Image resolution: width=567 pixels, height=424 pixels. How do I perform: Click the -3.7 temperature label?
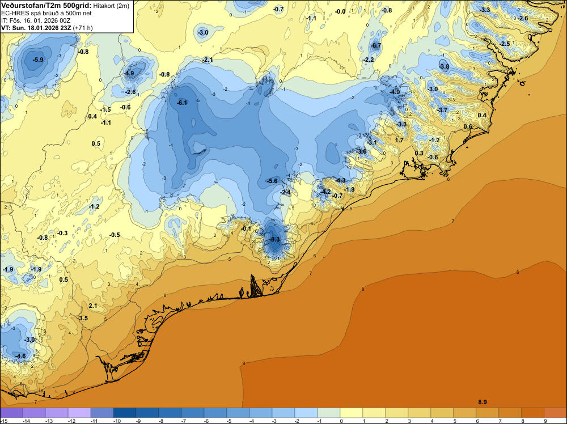[442, 110]
